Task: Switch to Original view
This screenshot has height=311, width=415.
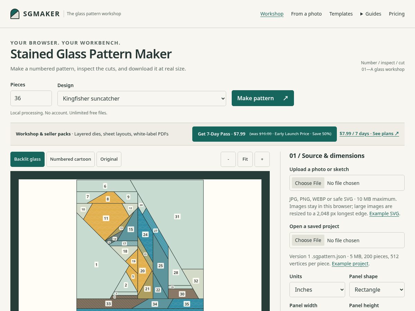Action: 109,159
